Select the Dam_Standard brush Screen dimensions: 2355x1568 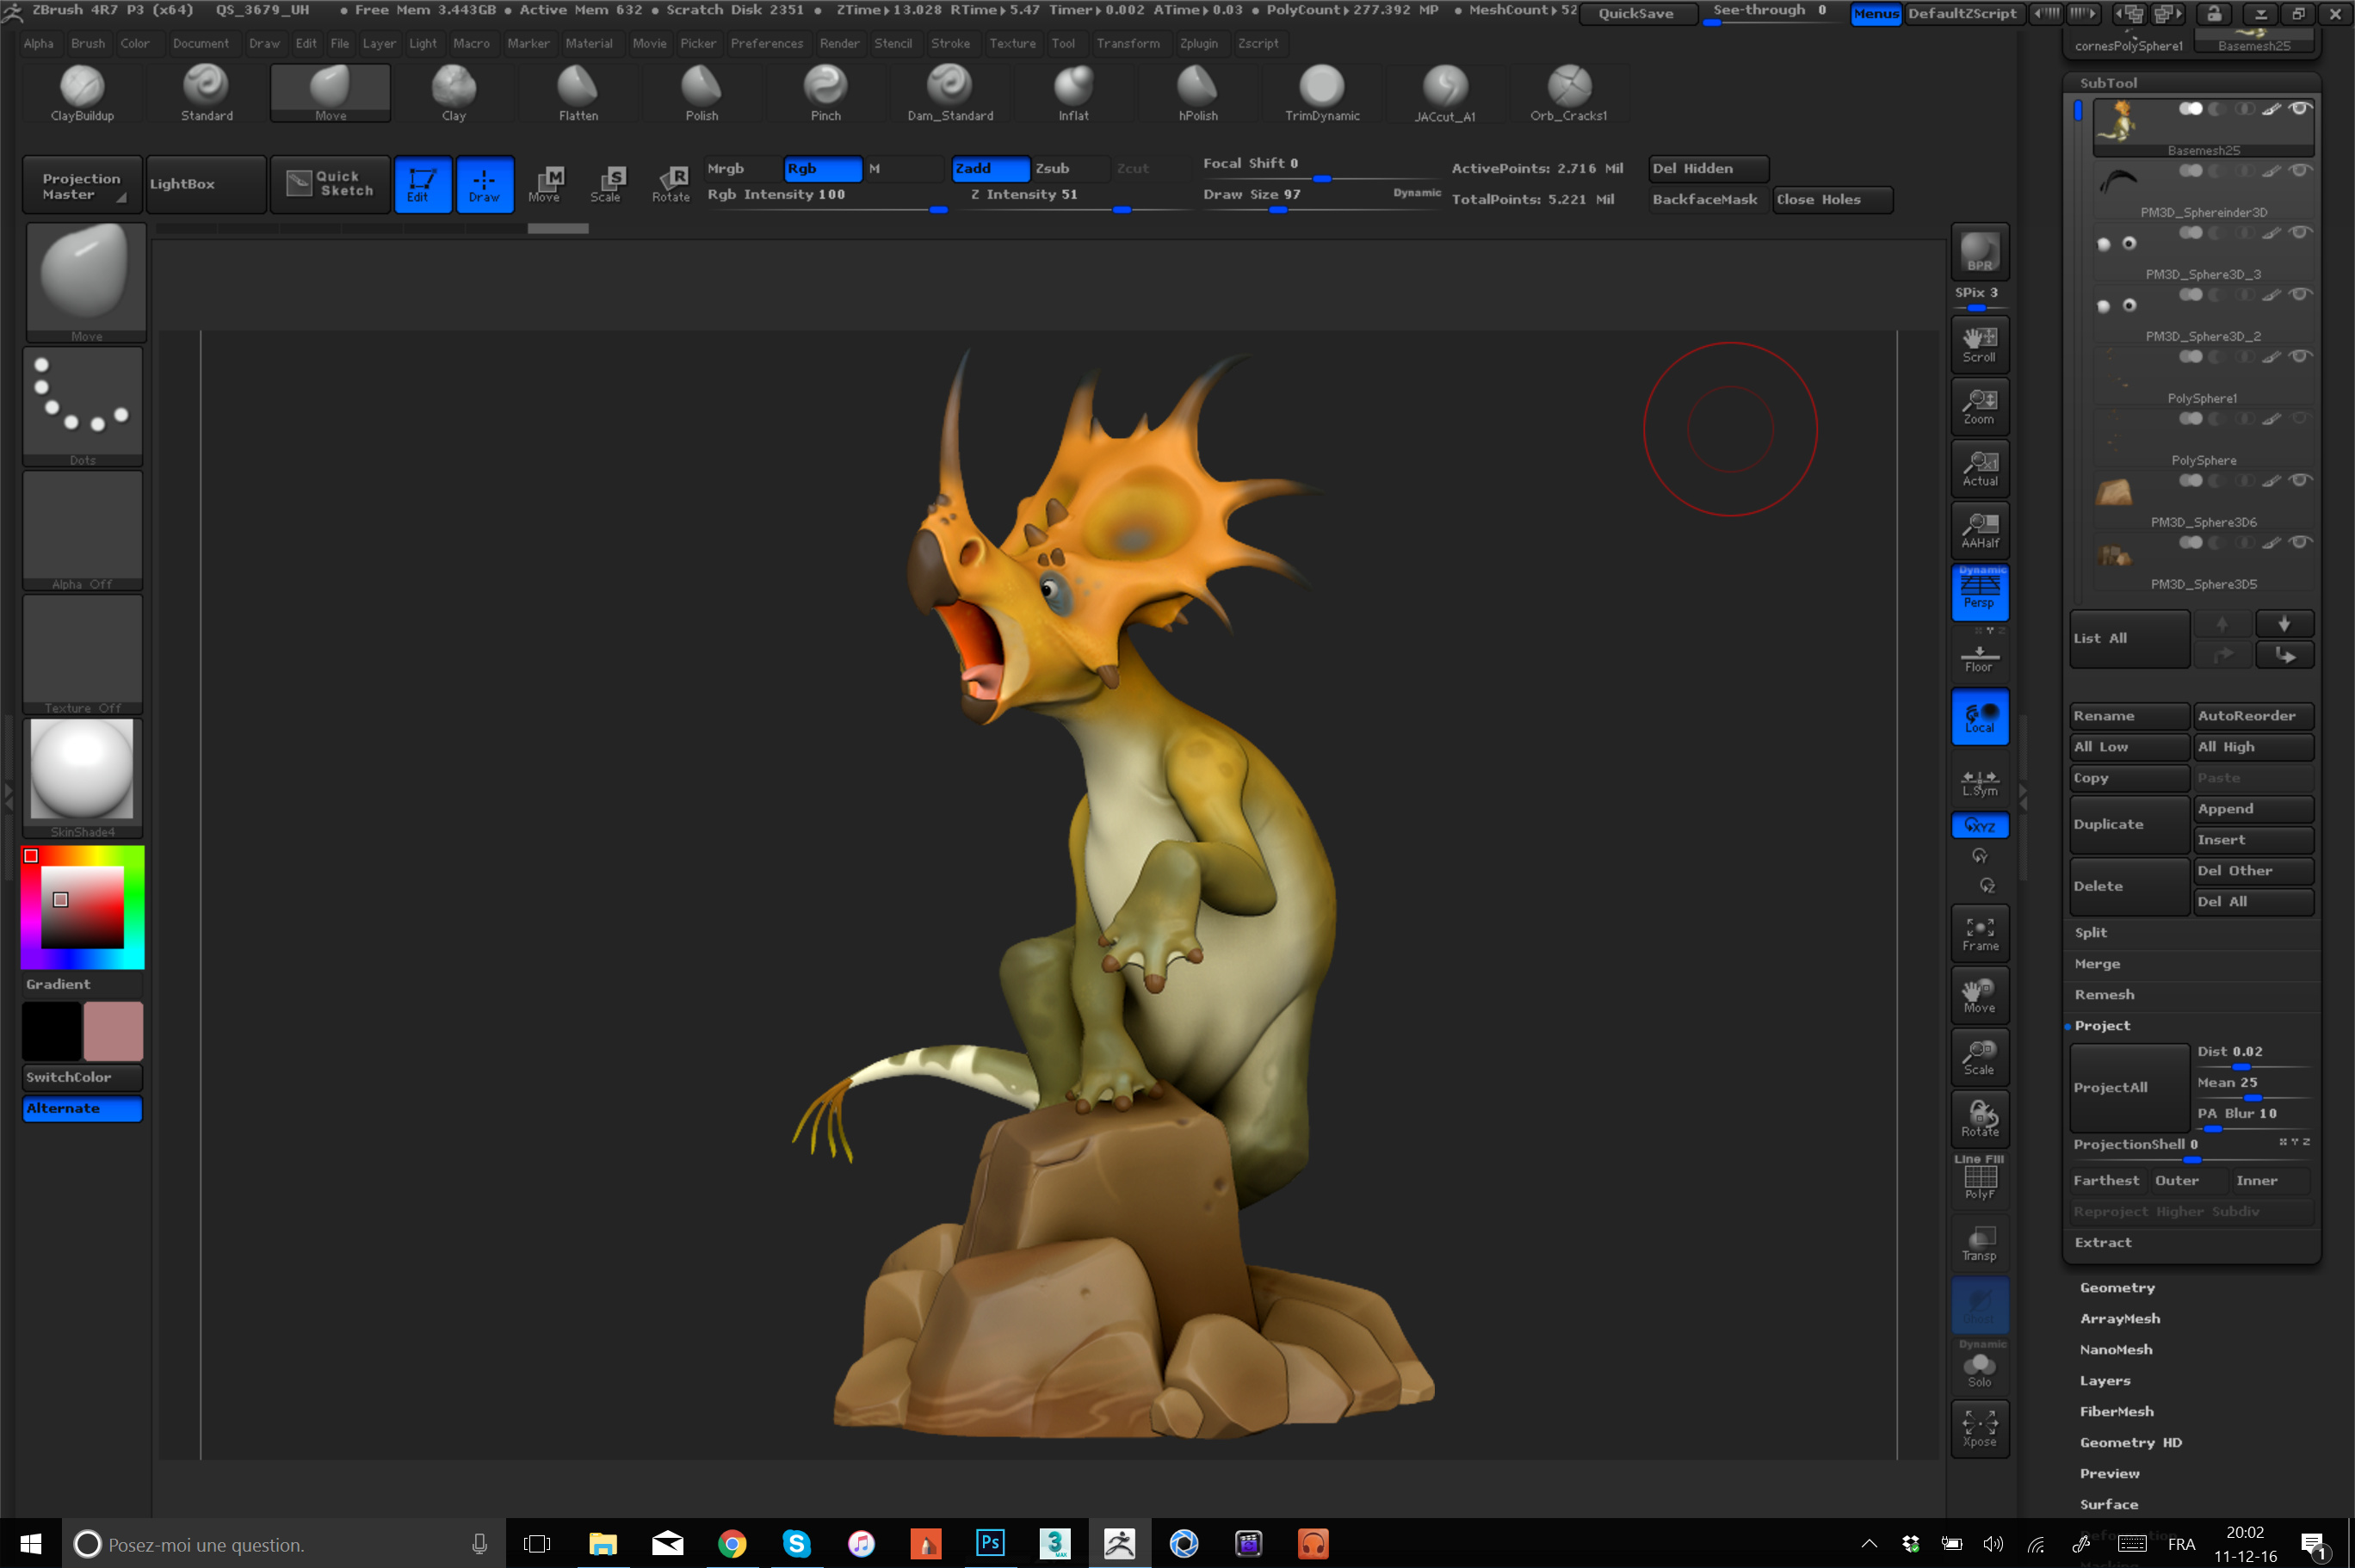[x=950, y=93]
